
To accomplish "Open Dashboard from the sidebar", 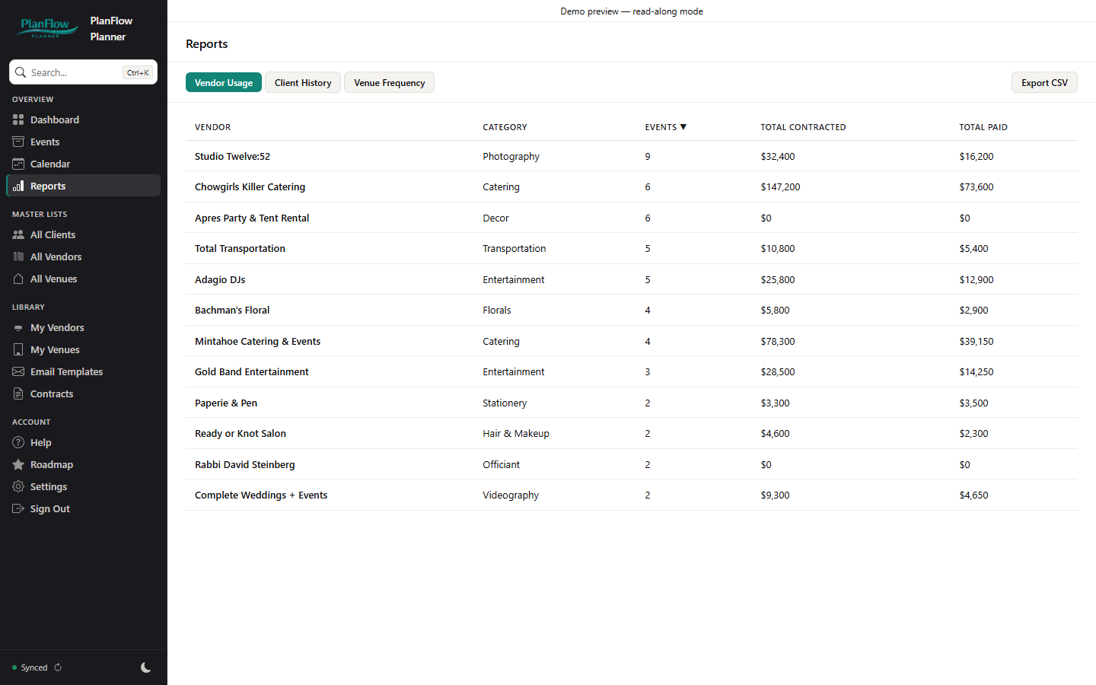I will [x=83, y=119].
